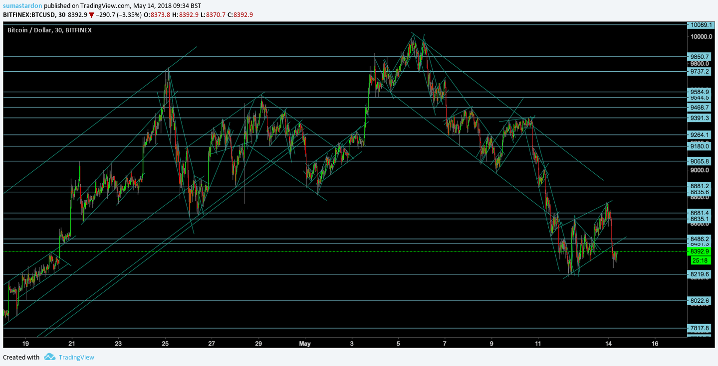
Task: Click the date 21 on time axis
Action: [72, 344]
